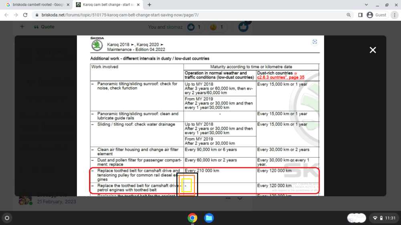
Task: Click the second emoji reaction icon
Action: [213, 27]
